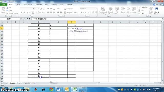Click the formula bar input
Image resolution: width=164 pixels, height=92 pixels.
click(97, 19)
